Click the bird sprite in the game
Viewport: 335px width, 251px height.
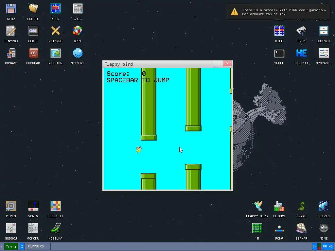(x=139, y=149)
